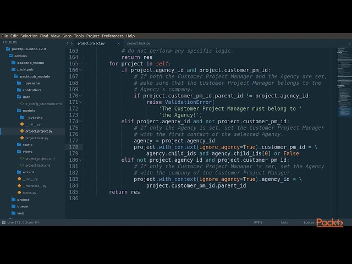Click the hooks.py Python file icon
This screenshot has width=352, height=264.
[19, 193]
